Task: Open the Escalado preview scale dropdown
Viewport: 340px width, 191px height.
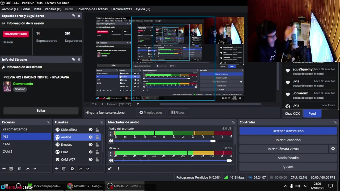Action: click(x=138, y=104)
